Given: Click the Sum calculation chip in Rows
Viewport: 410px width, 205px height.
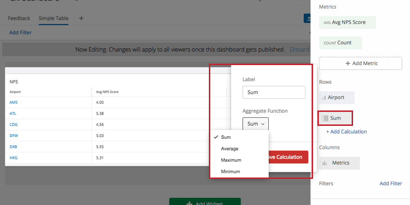Looking at the screenshot, I should (335, 118).
